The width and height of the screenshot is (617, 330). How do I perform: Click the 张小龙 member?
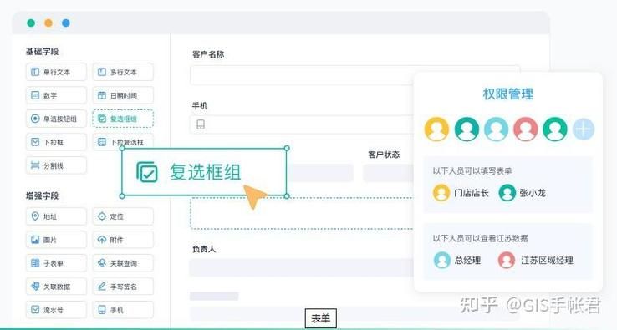(x=523, y=193)
